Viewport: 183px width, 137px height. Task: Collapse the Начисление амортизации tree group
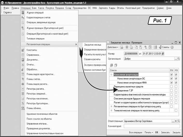click(111, 74)
